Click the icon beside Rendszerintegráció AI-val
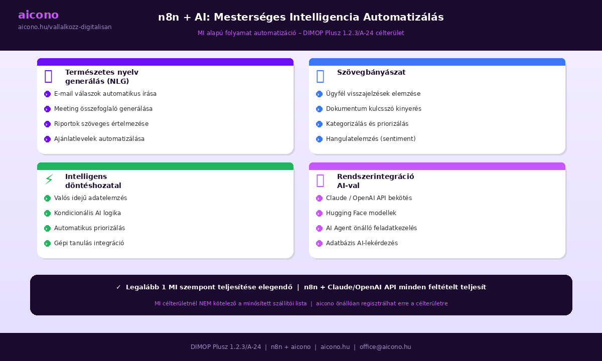The height and width of the screenshot is (361, 602). click(321, 180)
